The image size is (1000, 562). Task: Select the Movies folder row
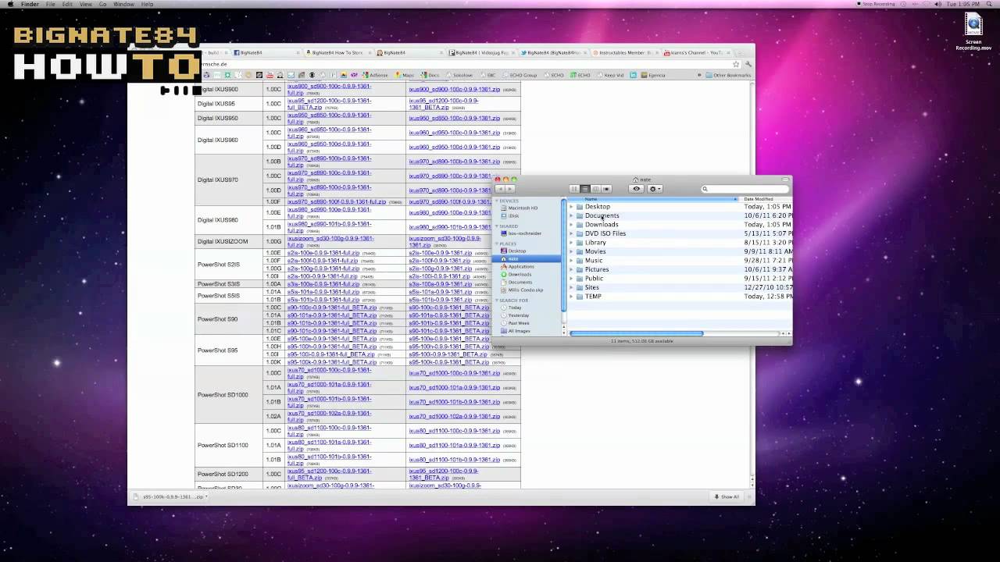pos(680,251)
